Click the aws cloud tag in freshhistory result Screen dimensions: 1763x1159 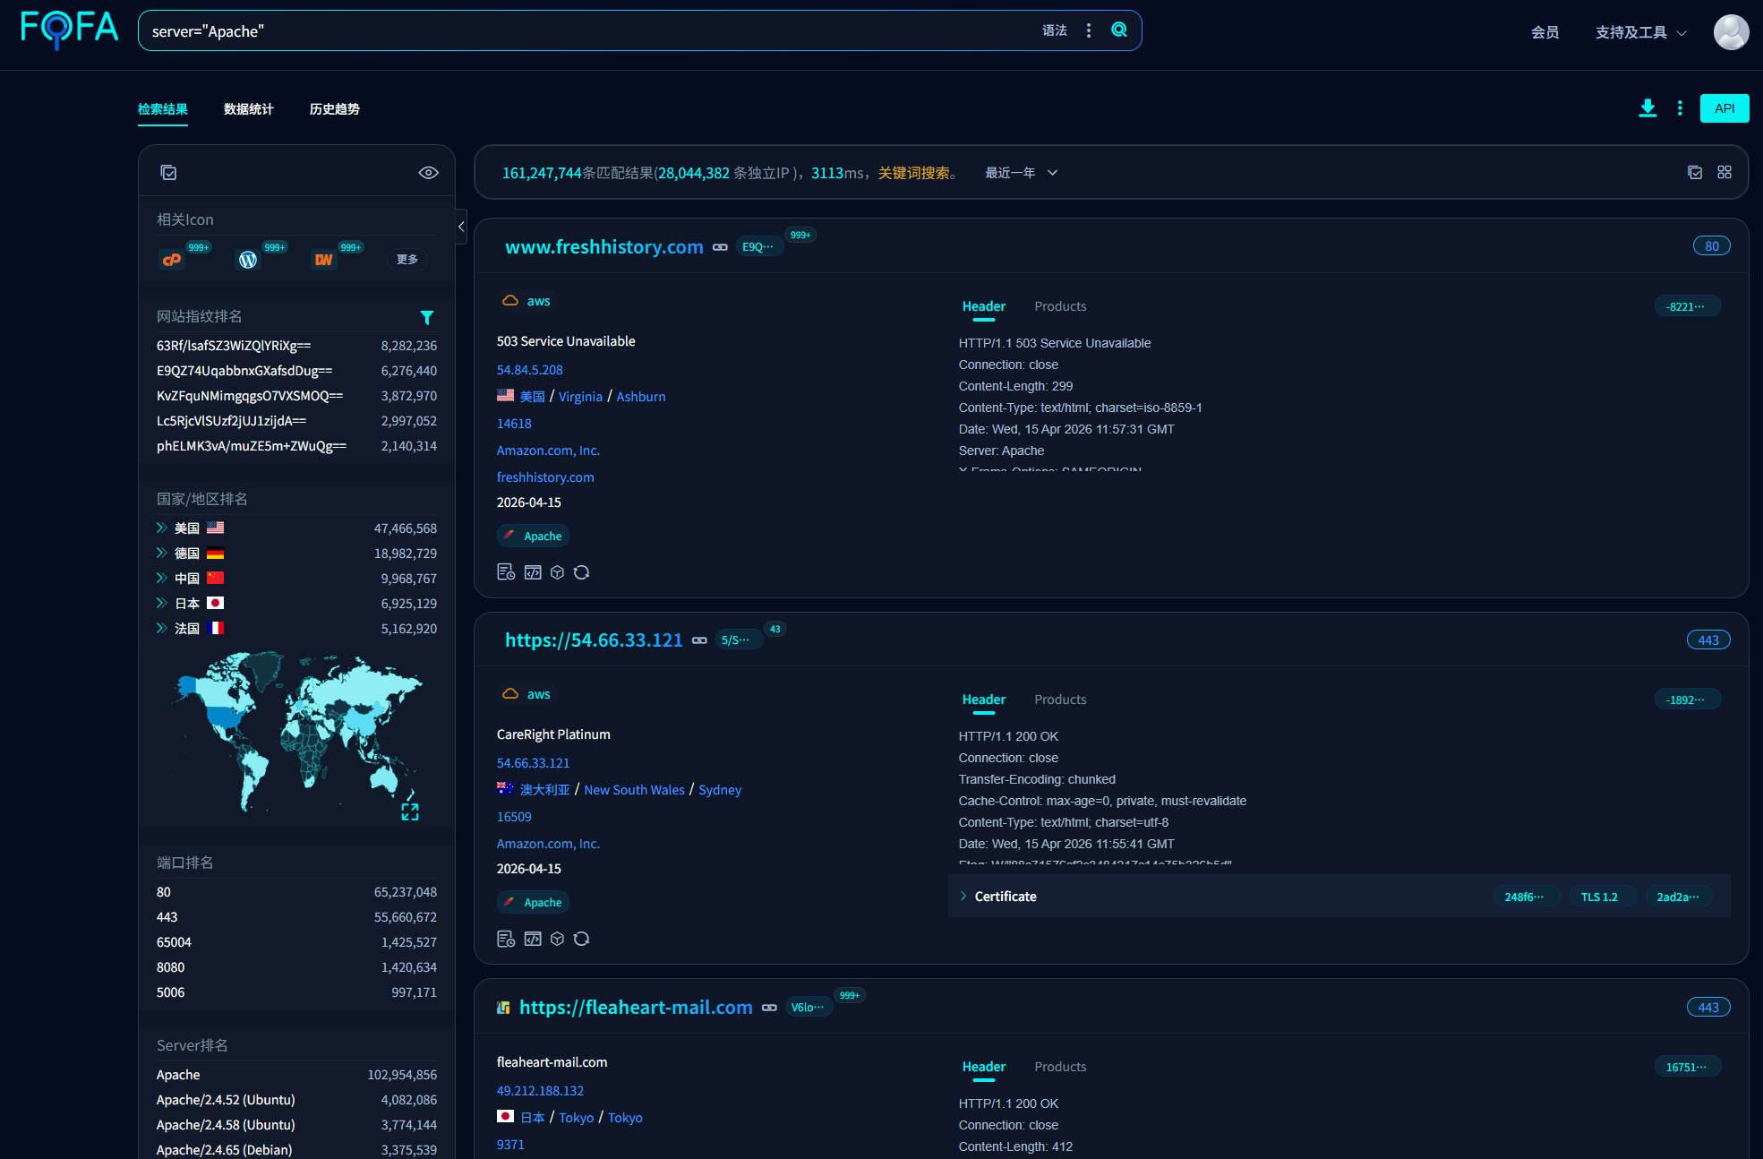pos(526,301)
